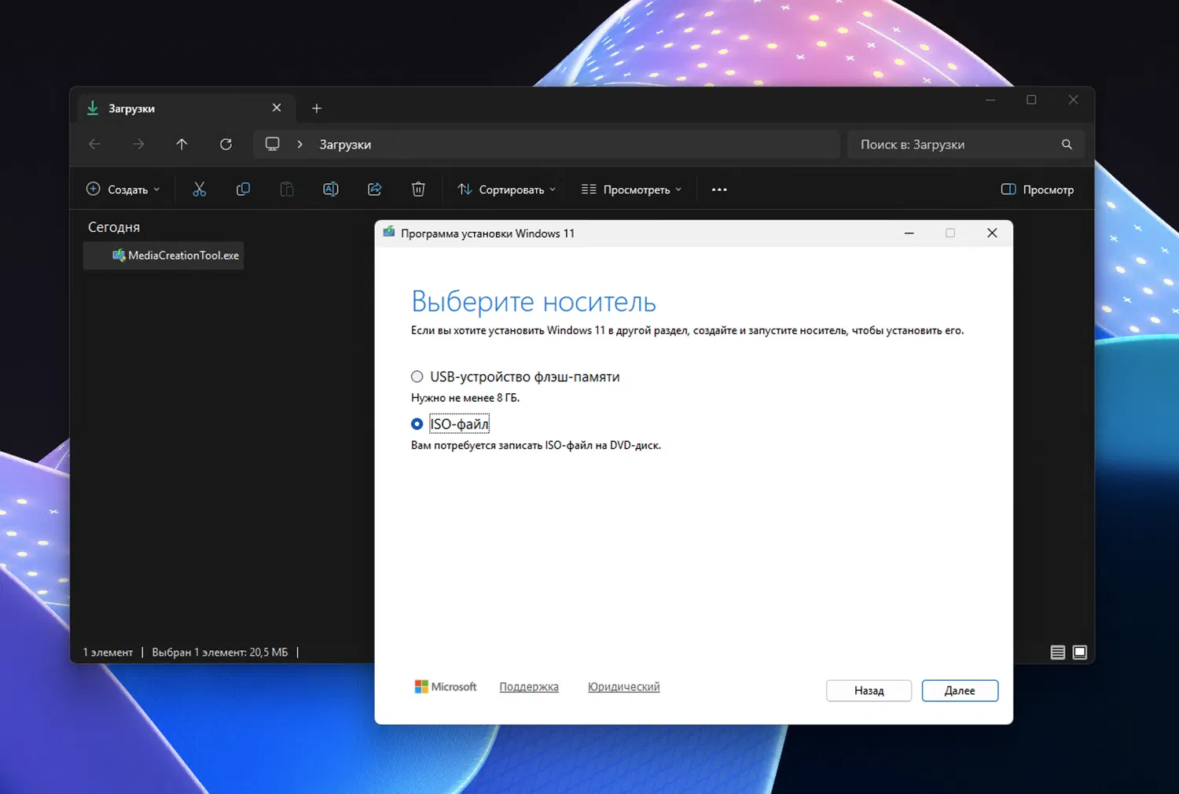Click the Cut scissors icon
1179x794 pixels.
point(199,189)
